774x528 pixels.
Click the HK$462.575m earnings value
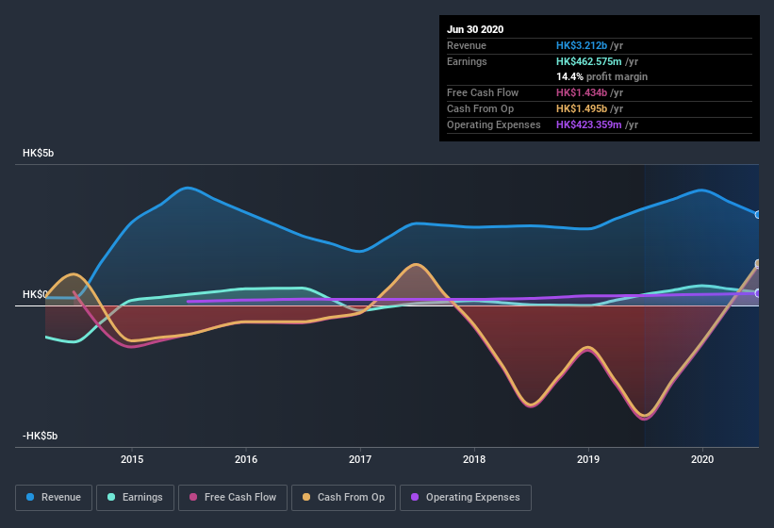(x=589, y=61)
